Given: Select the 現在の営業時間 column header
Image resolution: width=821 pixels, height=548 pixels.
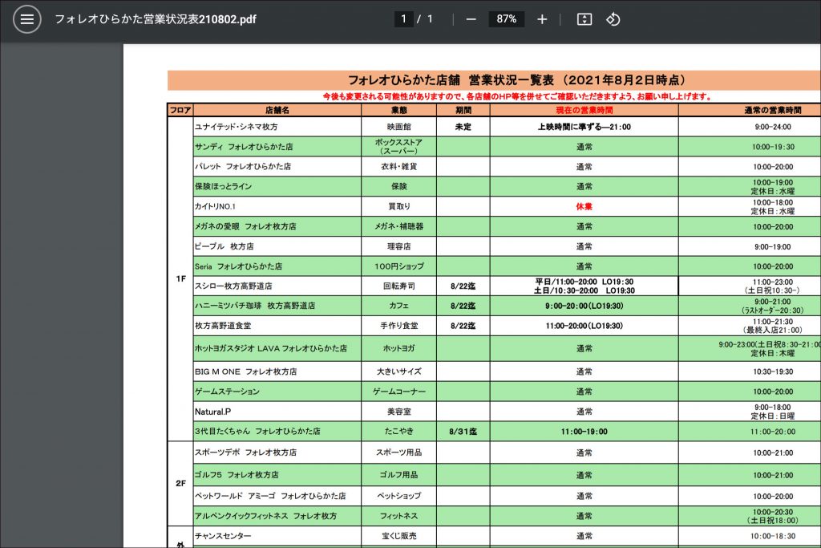Looking at the screenshot, I should point(584,110).
